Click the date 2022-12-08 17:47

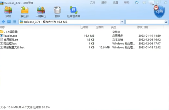point(150,43)
